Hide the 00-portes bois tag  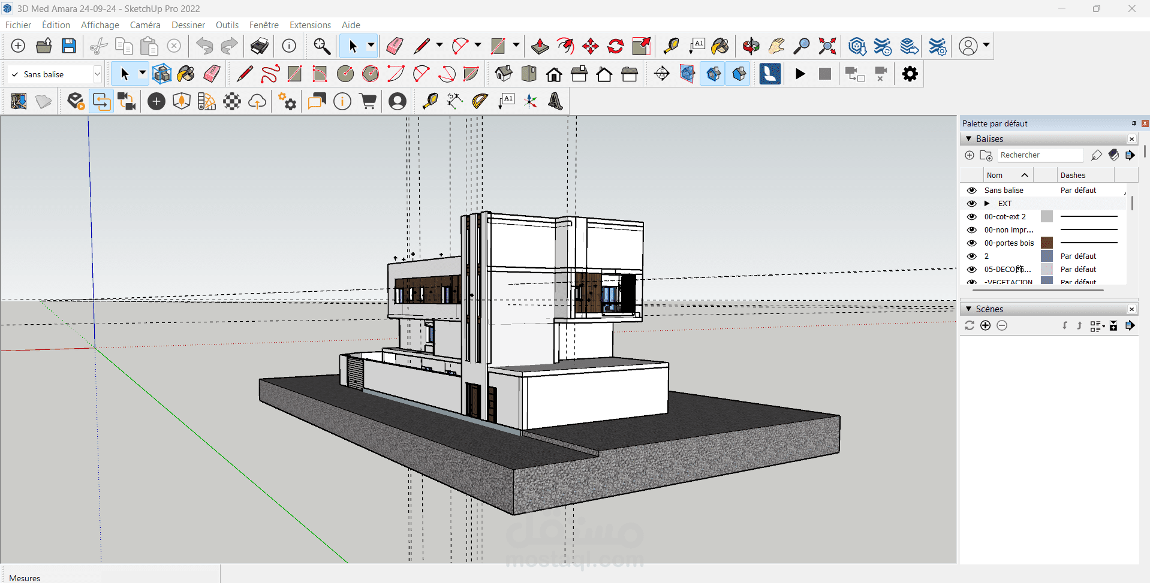(x=971, y=243)
